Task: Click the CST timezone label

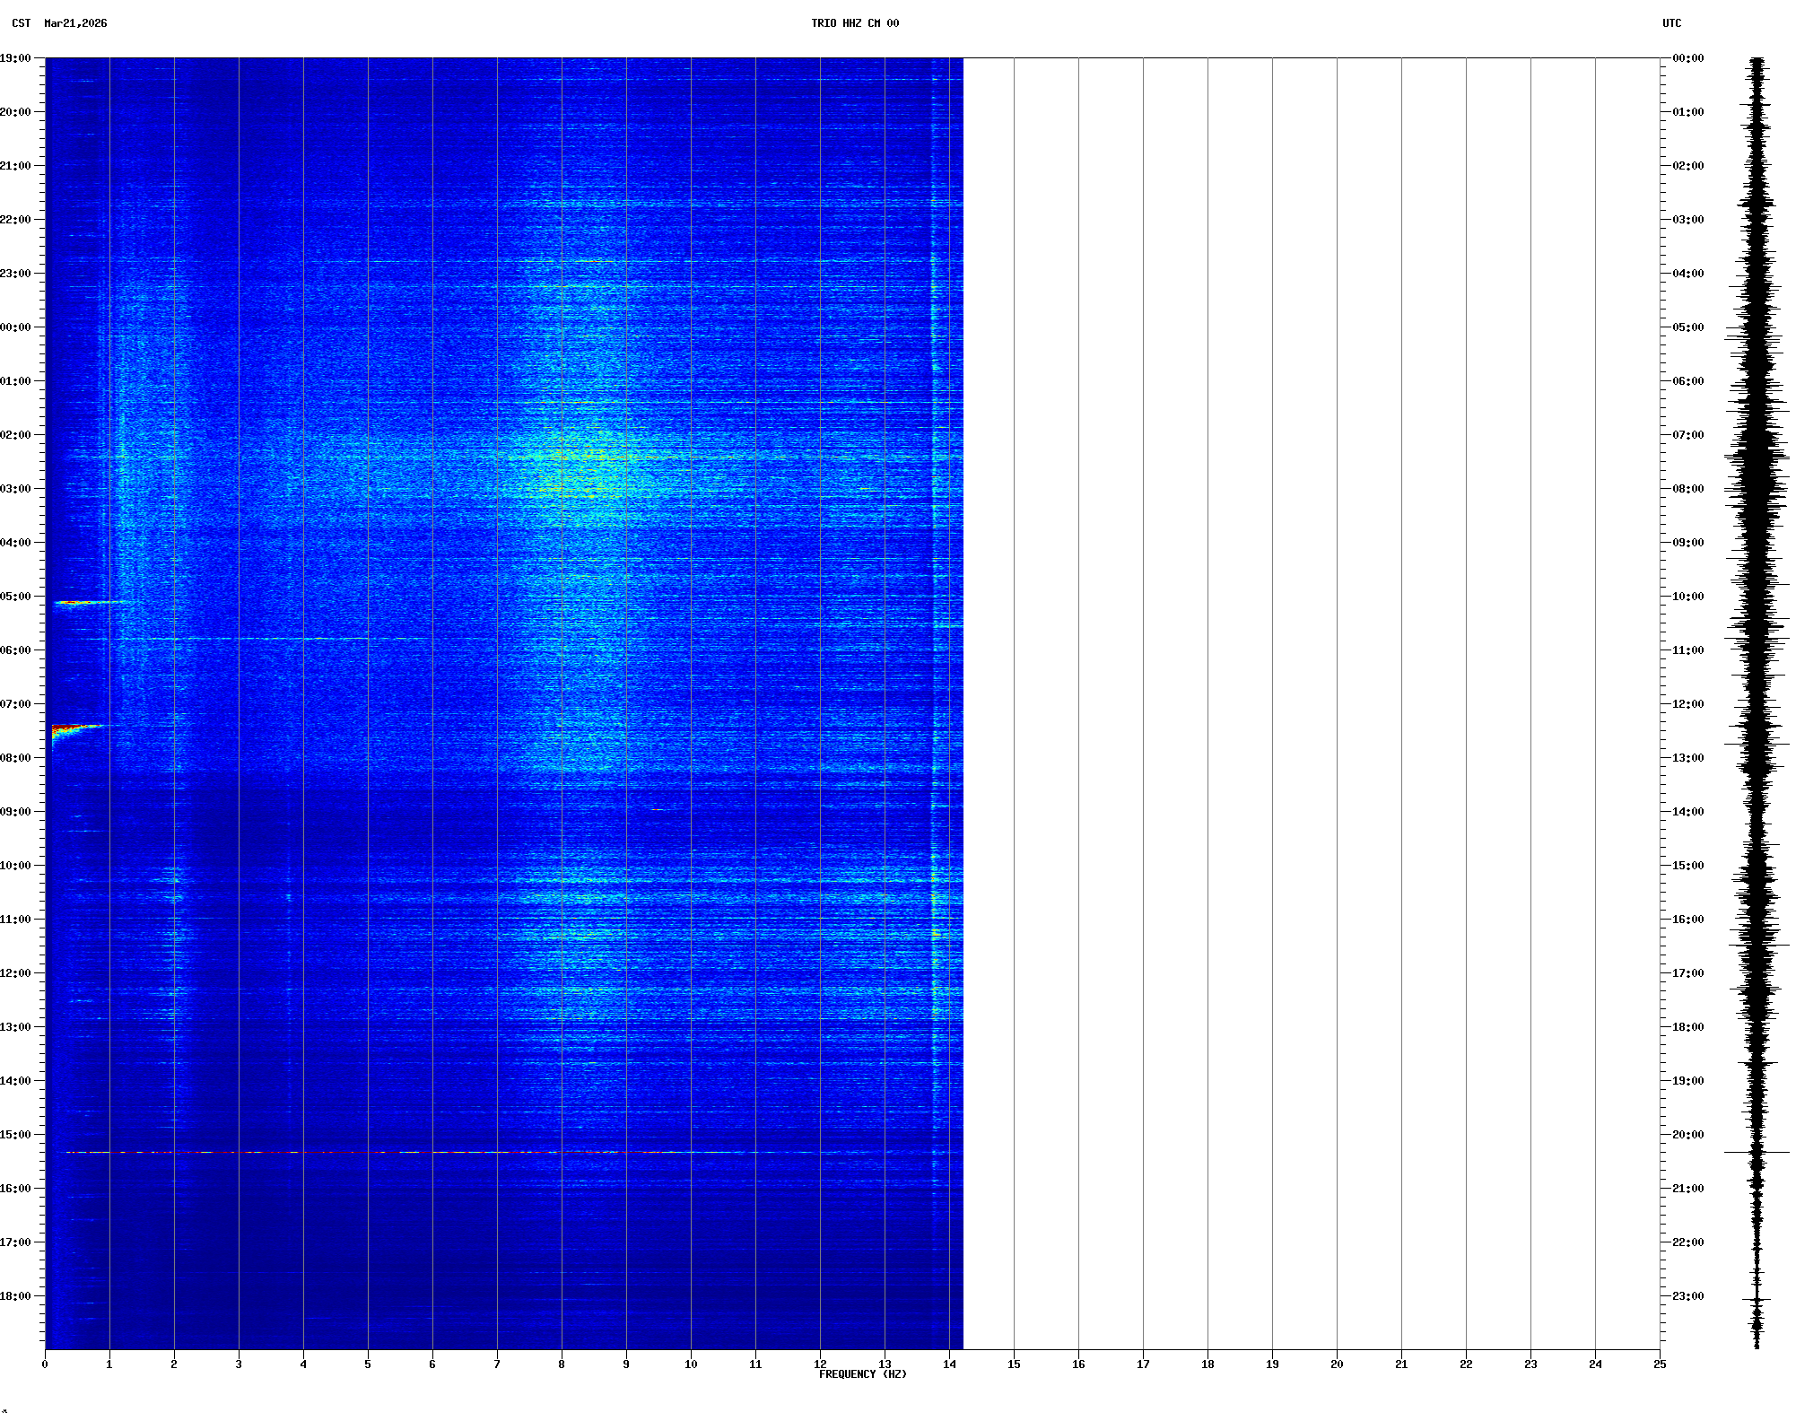Action: 22,23
